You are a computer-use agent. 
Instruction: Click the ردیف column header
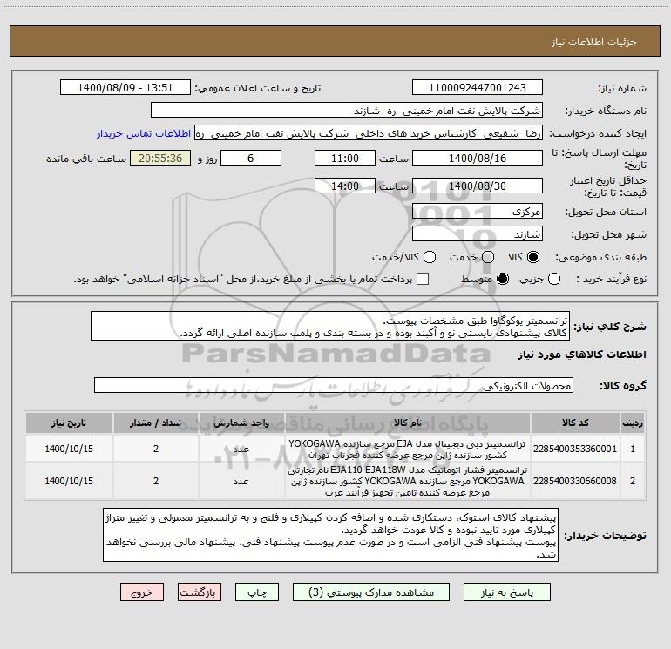[633, 423]
